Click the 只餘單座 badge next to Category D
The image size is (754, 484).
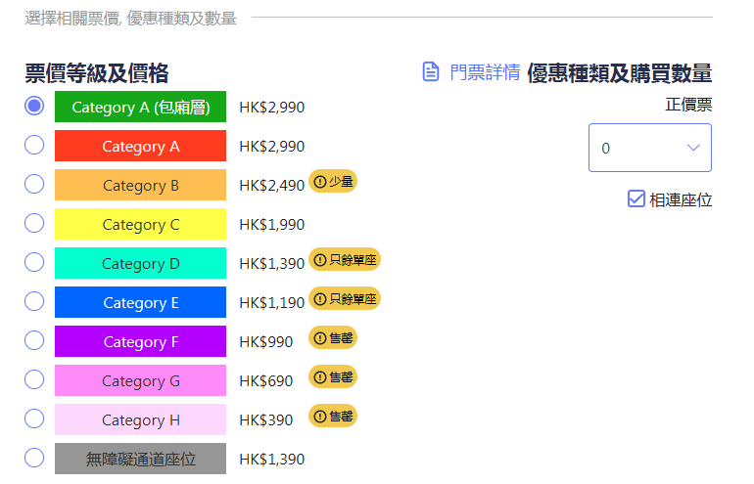point(345,259)
